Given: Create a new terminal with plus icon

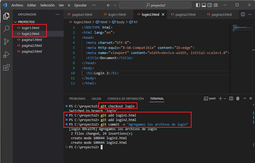Looking at the screenshot, I should point(220,99).
